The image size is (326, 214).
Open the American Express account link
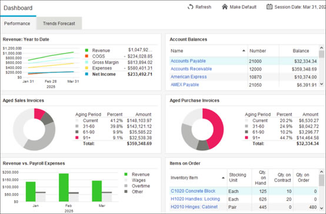pyautogui.click(x=188, y=76)
